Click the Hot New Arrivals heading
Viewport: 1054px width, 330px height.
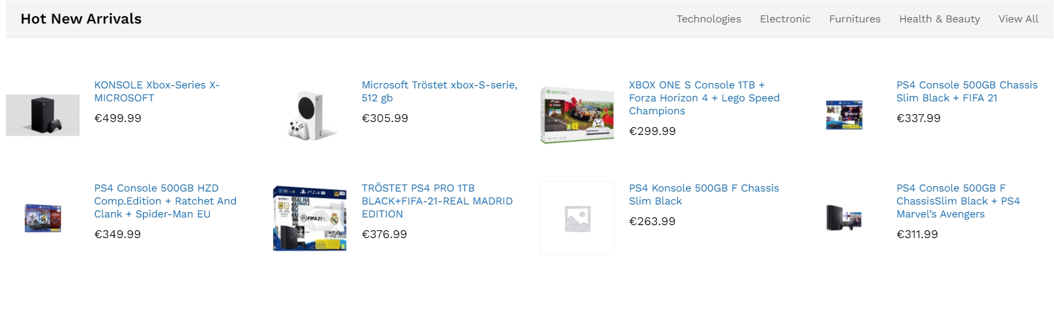pos(81,19)
